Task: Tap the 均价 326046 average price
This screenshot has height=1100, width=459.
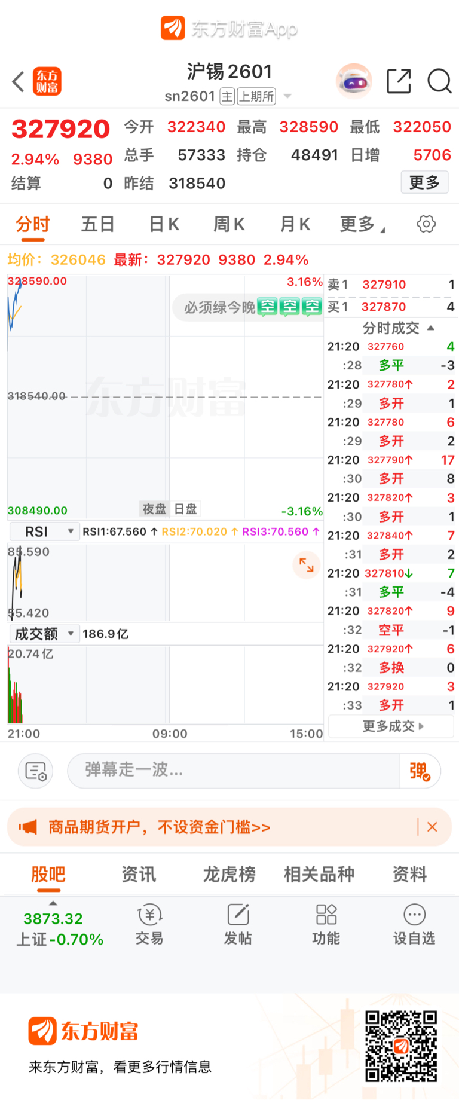Action: pos(56,260)
